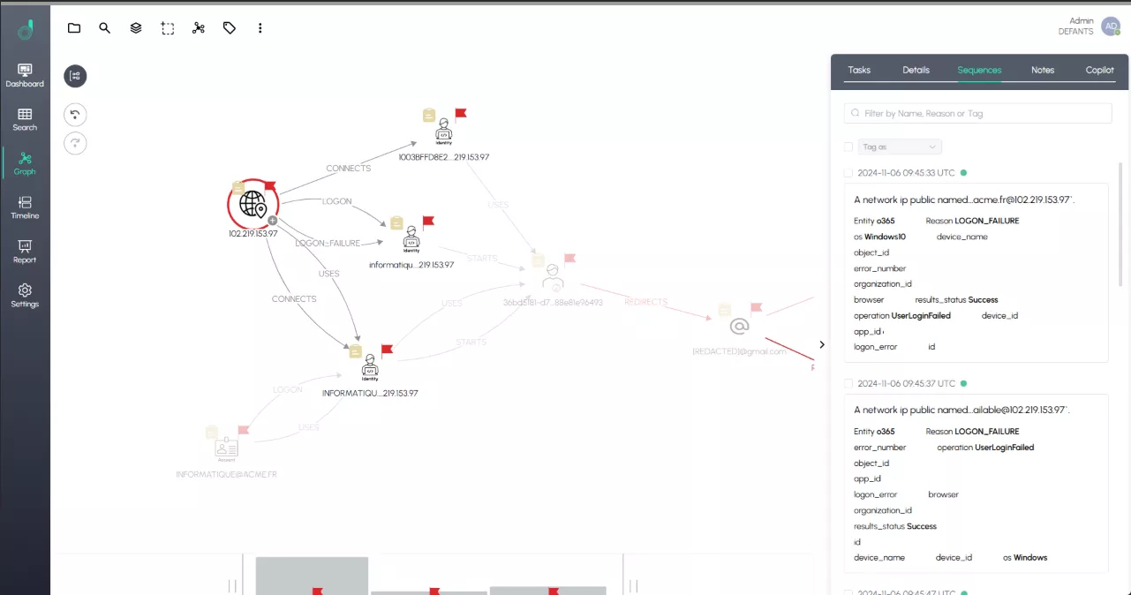
Task: Click the Defants logo at top left
Action: [25, 30]
